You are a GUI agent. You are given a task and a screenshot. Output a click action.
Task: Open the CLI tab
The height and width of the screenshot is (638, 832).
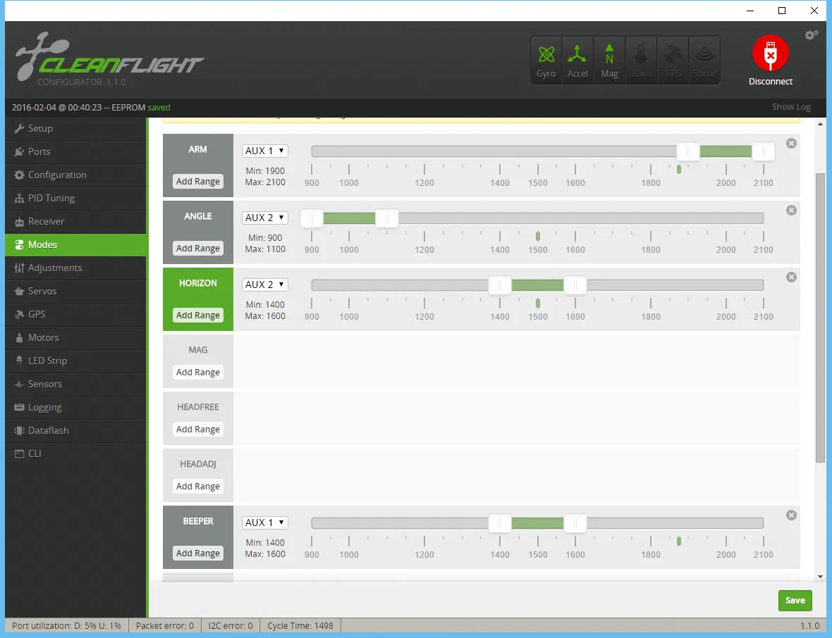tap(75, 454)
